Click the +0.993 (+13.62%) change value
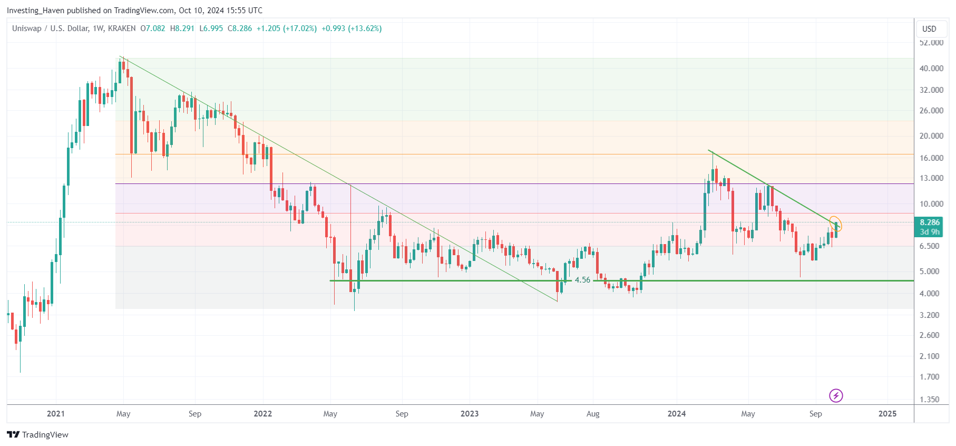The image size is (956, 446). click(x=352, y=28)
